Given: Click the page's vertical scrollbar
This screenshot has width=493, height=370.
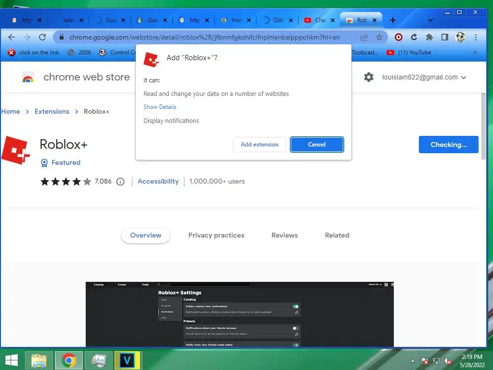Looking at the screenshot, I should [x=483, y=127].
